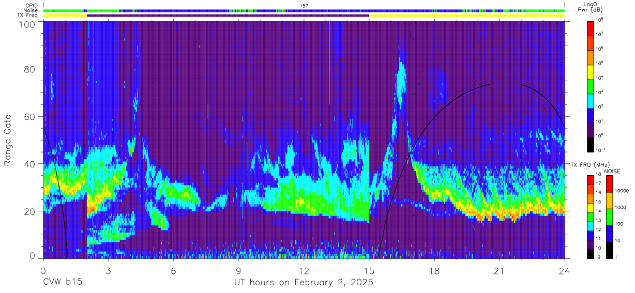The width and height of the screenshot is (635, 293).
Task: Click the Lag0 colorbar tick label 10^-1
Action: [x=601, y=150]
